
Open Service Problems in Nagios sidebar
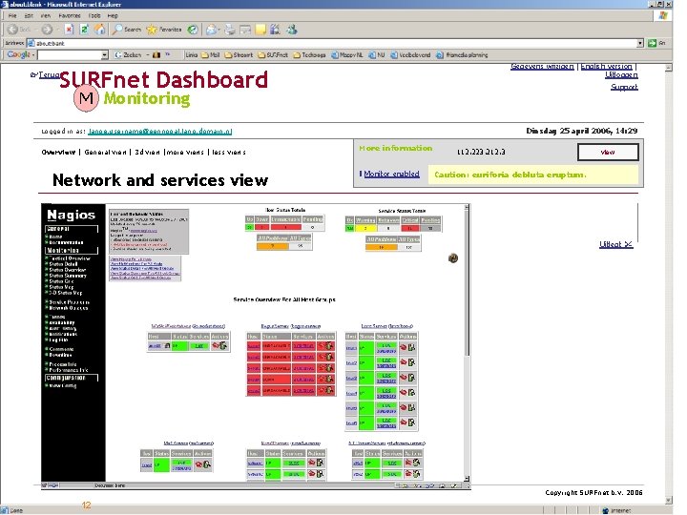pos(69,302)
